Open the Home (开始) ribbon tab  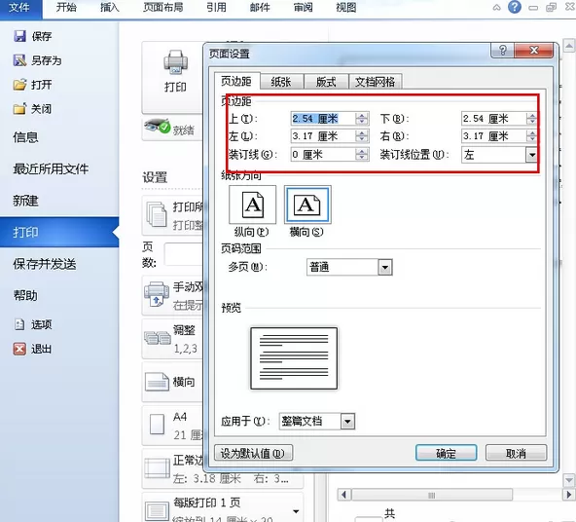point(66,8)
